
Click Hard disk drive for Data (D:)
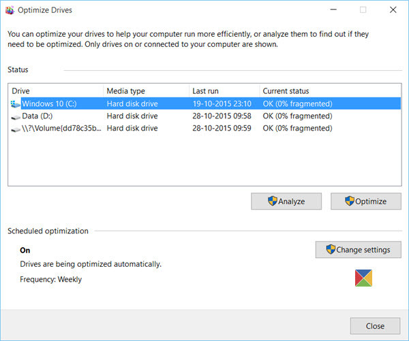[132, 116]
